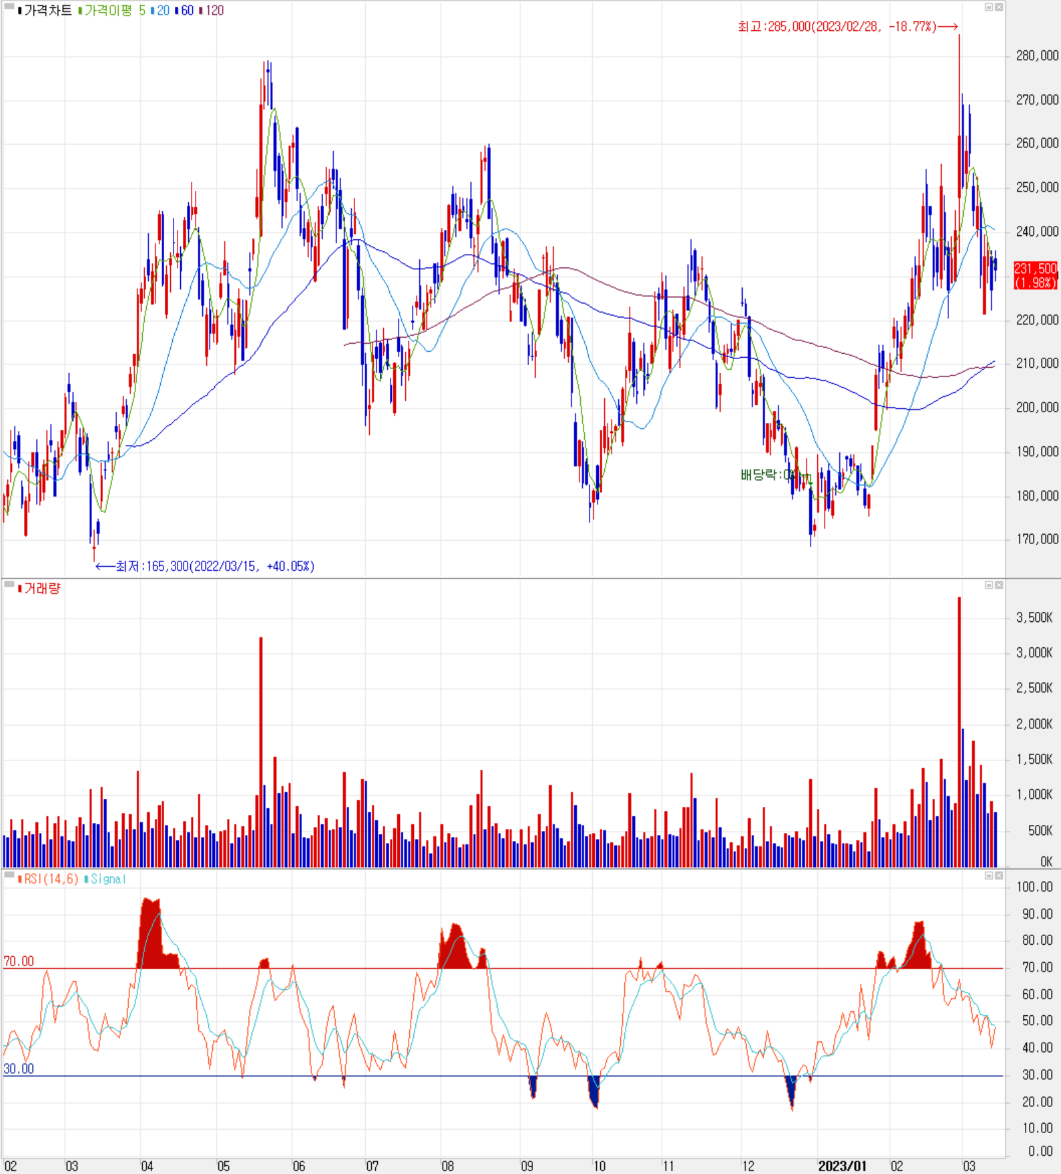The height and width of the screenshot is (1174, 1061).
Task: Maximize the 거래량 volume panel
Action: click(x=989, y=585)
